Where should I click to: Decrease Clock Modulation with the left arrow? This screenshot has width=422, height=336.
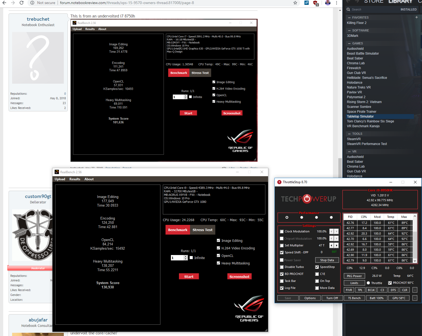tap(332, 231)
